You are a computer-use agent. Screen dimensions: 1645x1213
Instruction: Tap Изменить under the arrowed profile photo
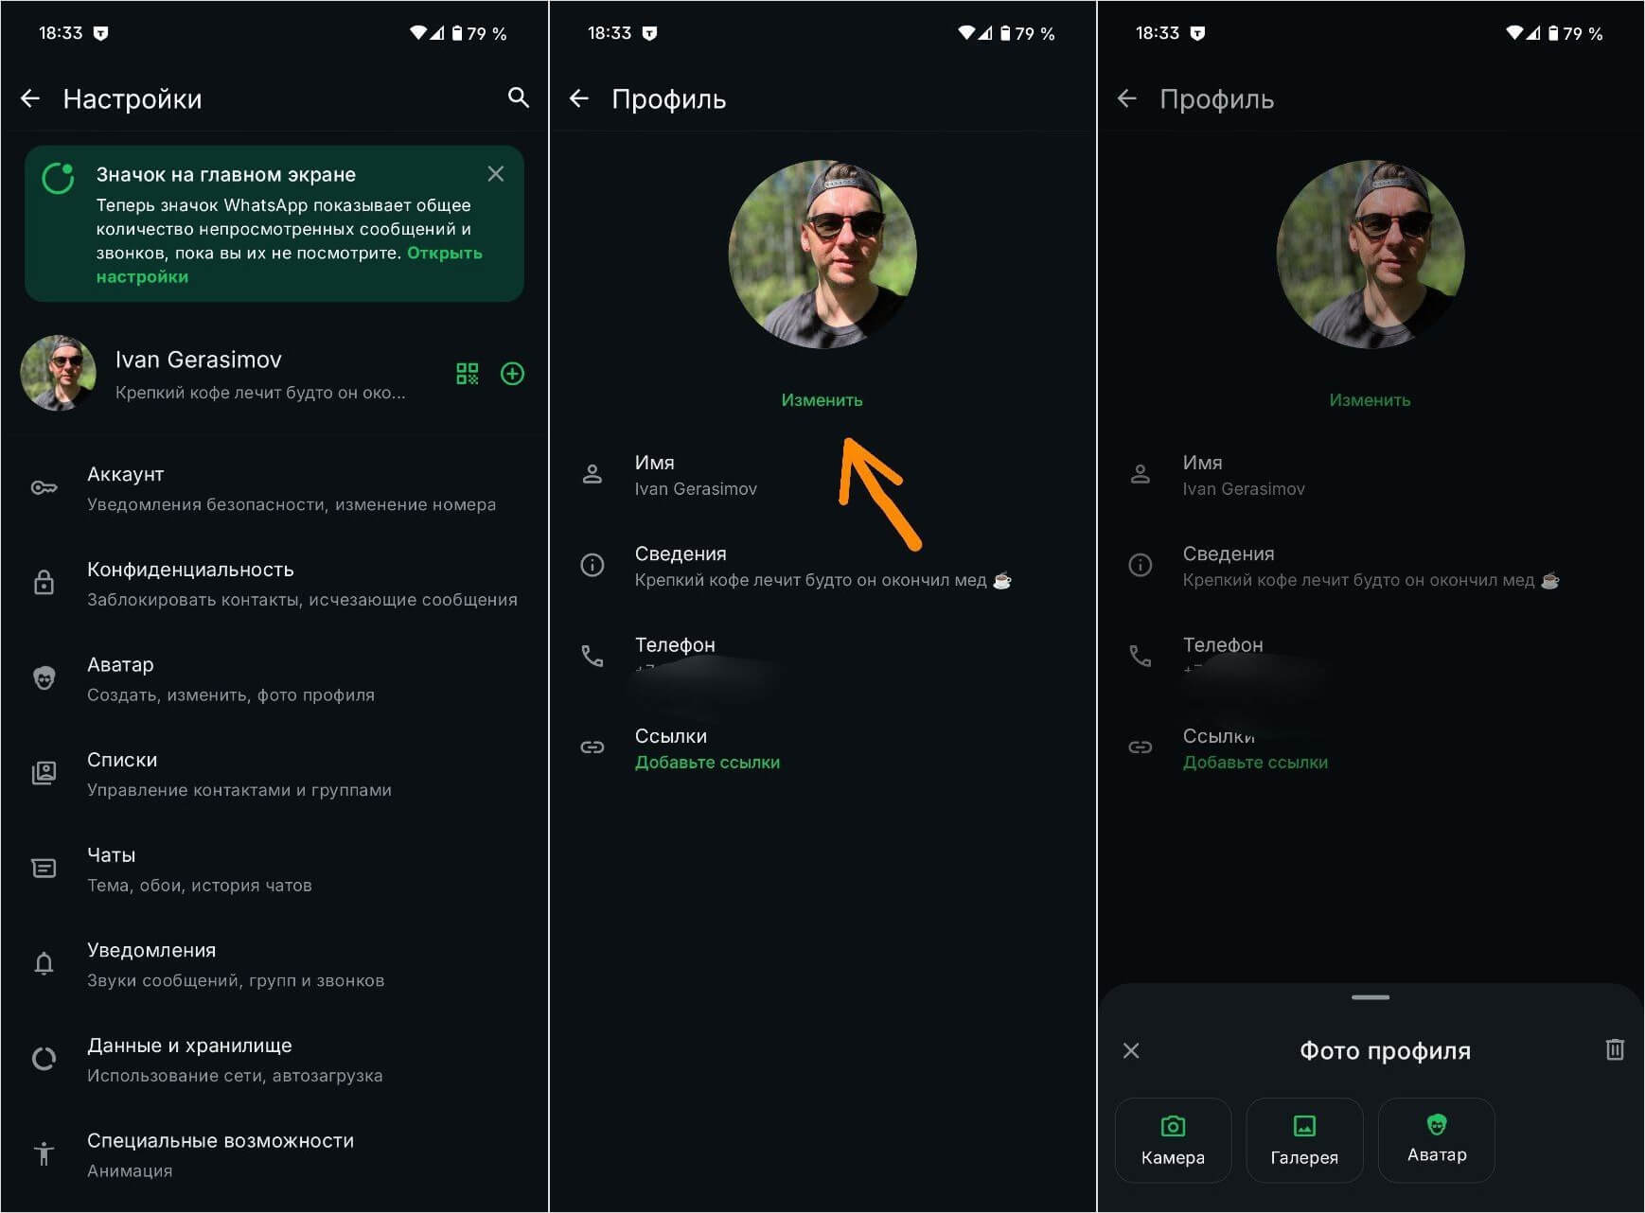point(822,400)
